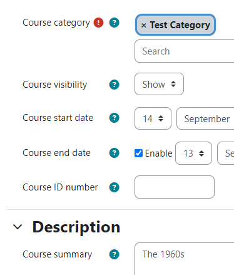Screen dimensions: 234x275
Task: Click the Course category help icon
Action: click(114, 23)
